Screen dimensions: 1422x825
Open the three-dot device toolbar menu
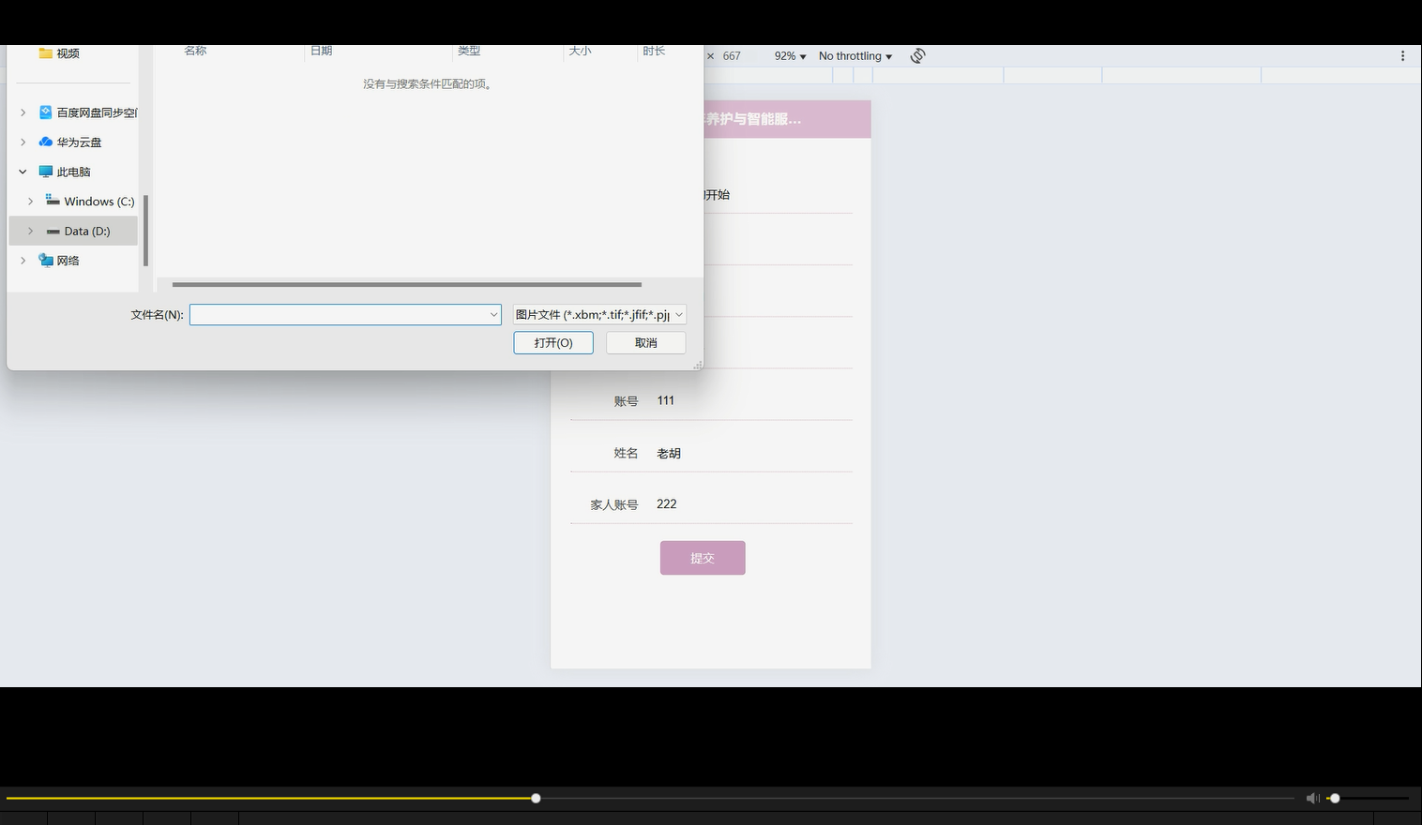pyautogui.click(x=1402, y=56)
